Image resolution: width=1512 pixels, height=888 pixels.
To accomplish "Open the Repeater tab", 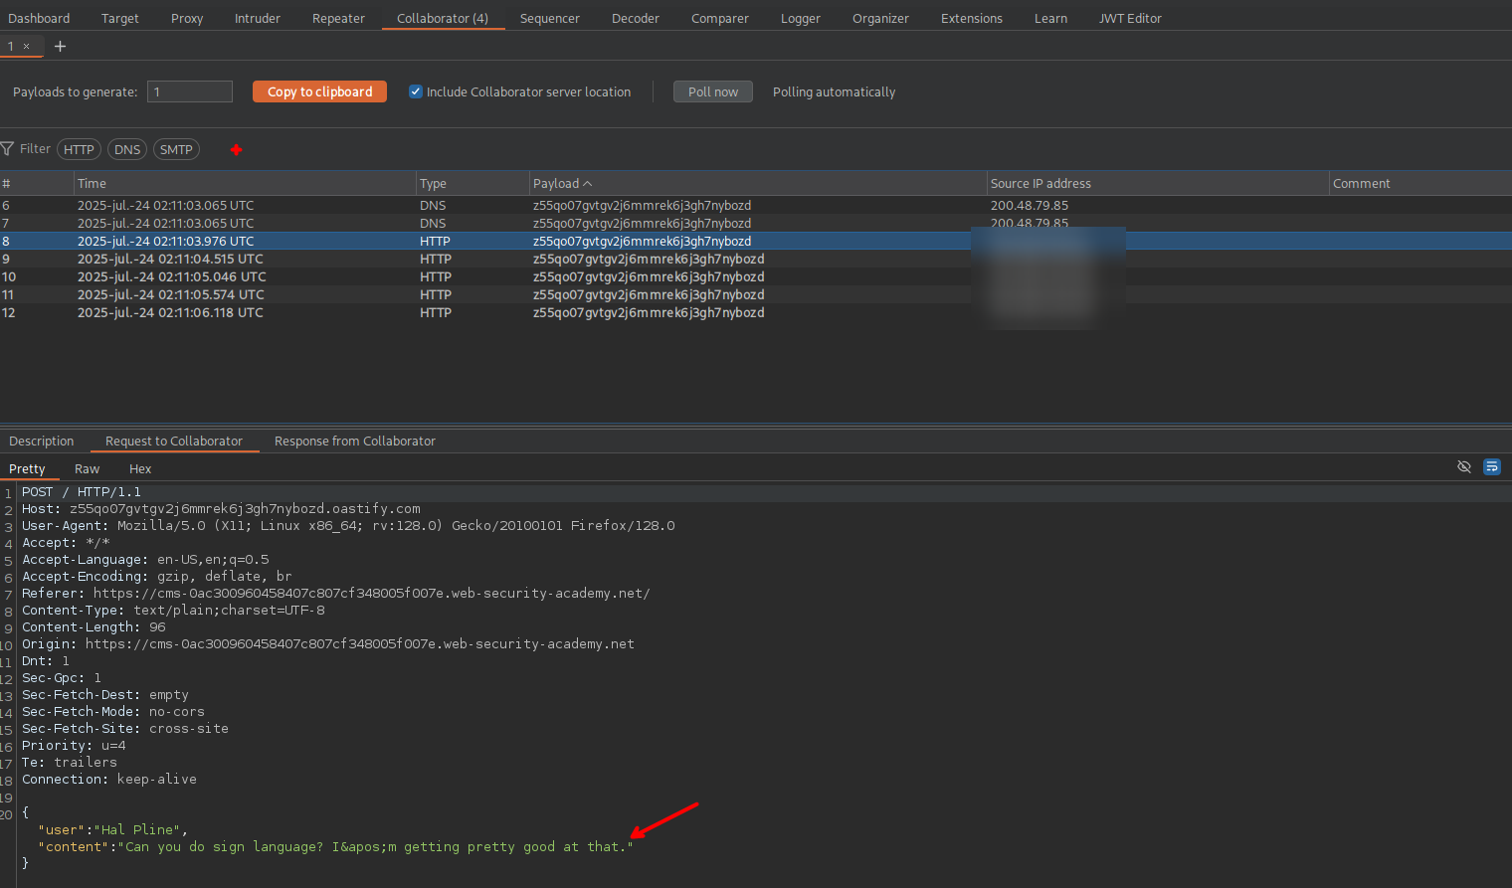I will click(338, 18).
